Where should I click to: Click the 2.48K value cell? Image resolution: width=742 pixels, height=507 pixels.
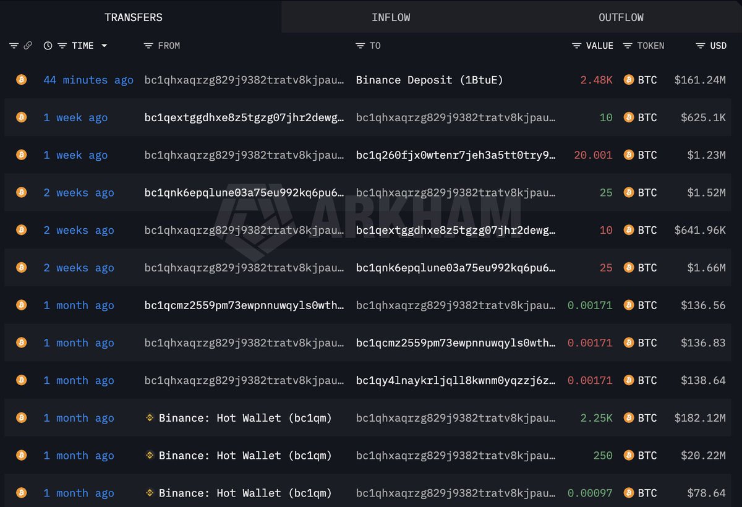click(x=596, y=80)
